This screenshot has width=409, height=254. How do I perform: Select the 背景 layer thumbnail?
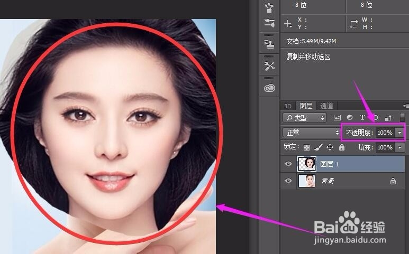[307, 181]
